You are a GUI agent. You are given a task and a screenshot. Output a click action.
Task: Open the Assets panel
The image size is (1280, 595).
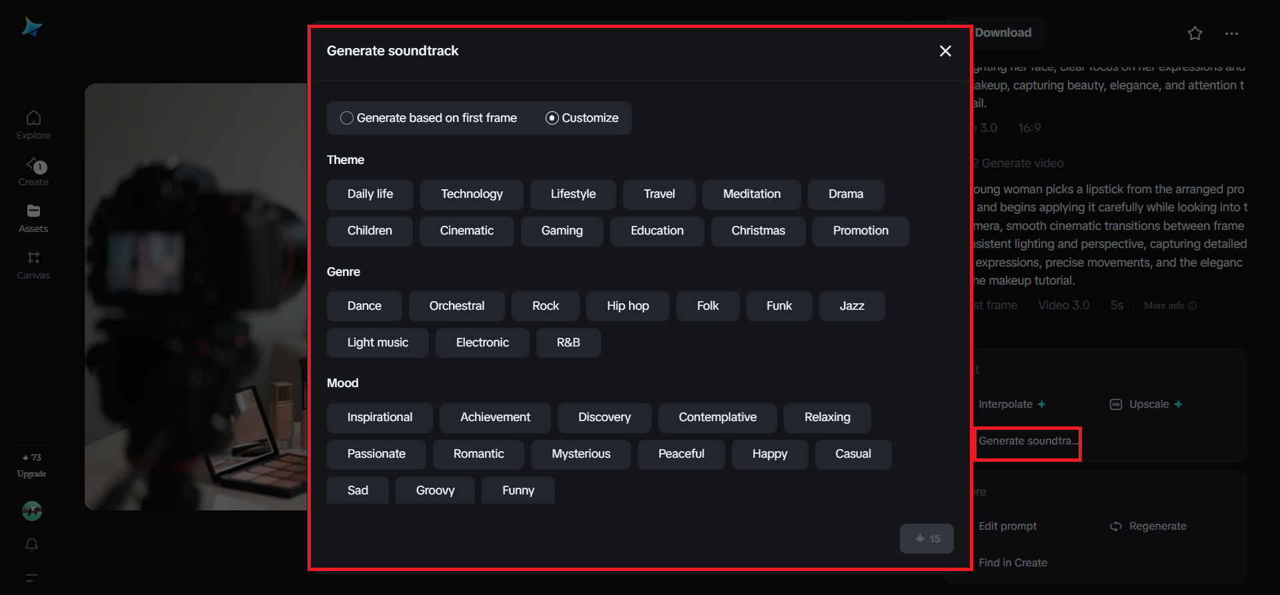coord(33,218)
